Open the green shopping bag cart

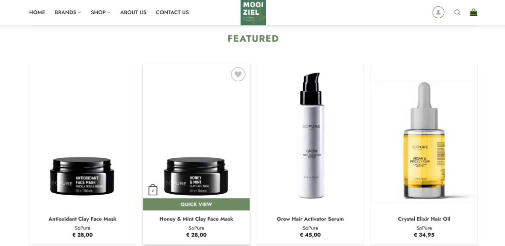[x=473, y=12]
